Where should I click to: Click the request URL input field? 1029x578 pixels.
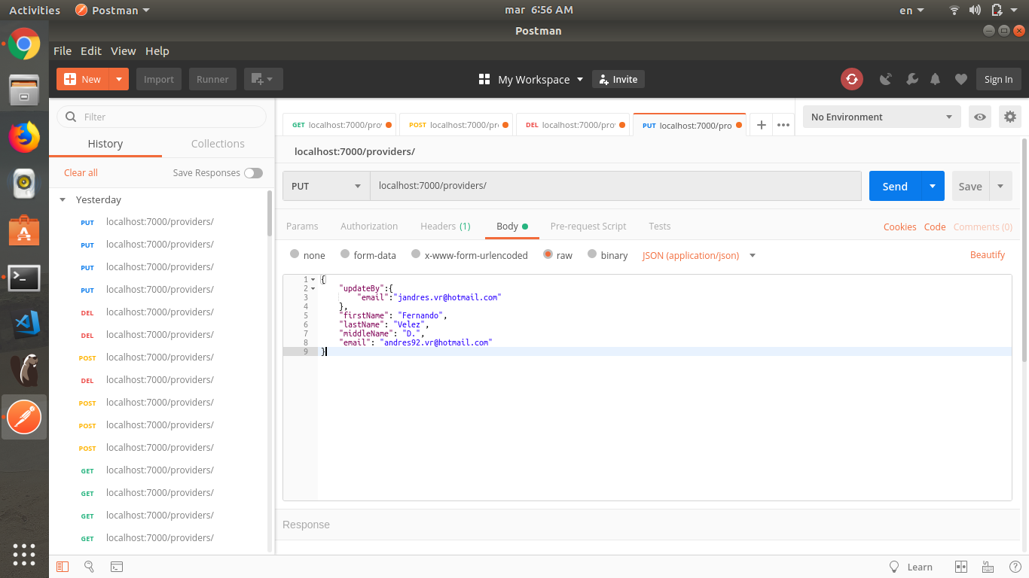point(615,186)
